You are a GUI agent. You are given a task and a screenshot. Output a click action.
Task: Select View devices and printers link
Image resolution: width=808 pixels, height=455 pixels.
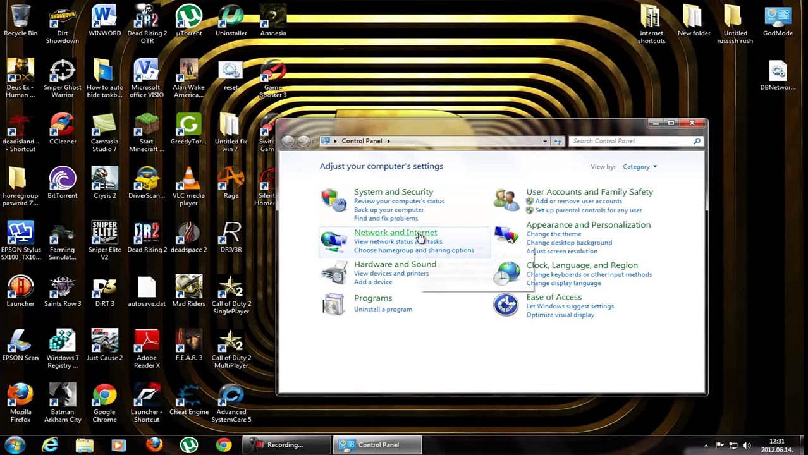pyautogui.click(x=391, y=274)
